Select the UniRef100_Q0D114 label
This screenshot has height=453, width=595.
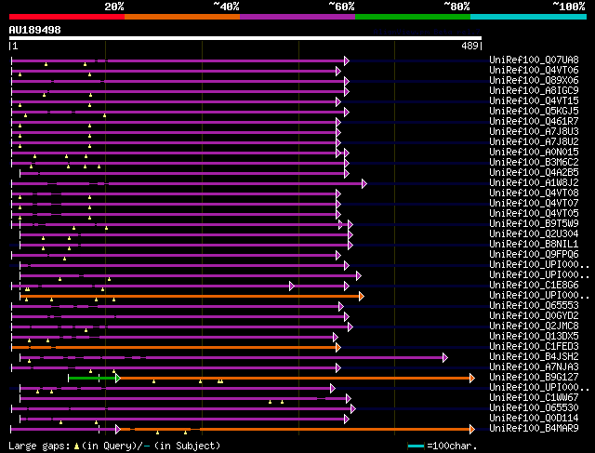click(x=534, y=419)
